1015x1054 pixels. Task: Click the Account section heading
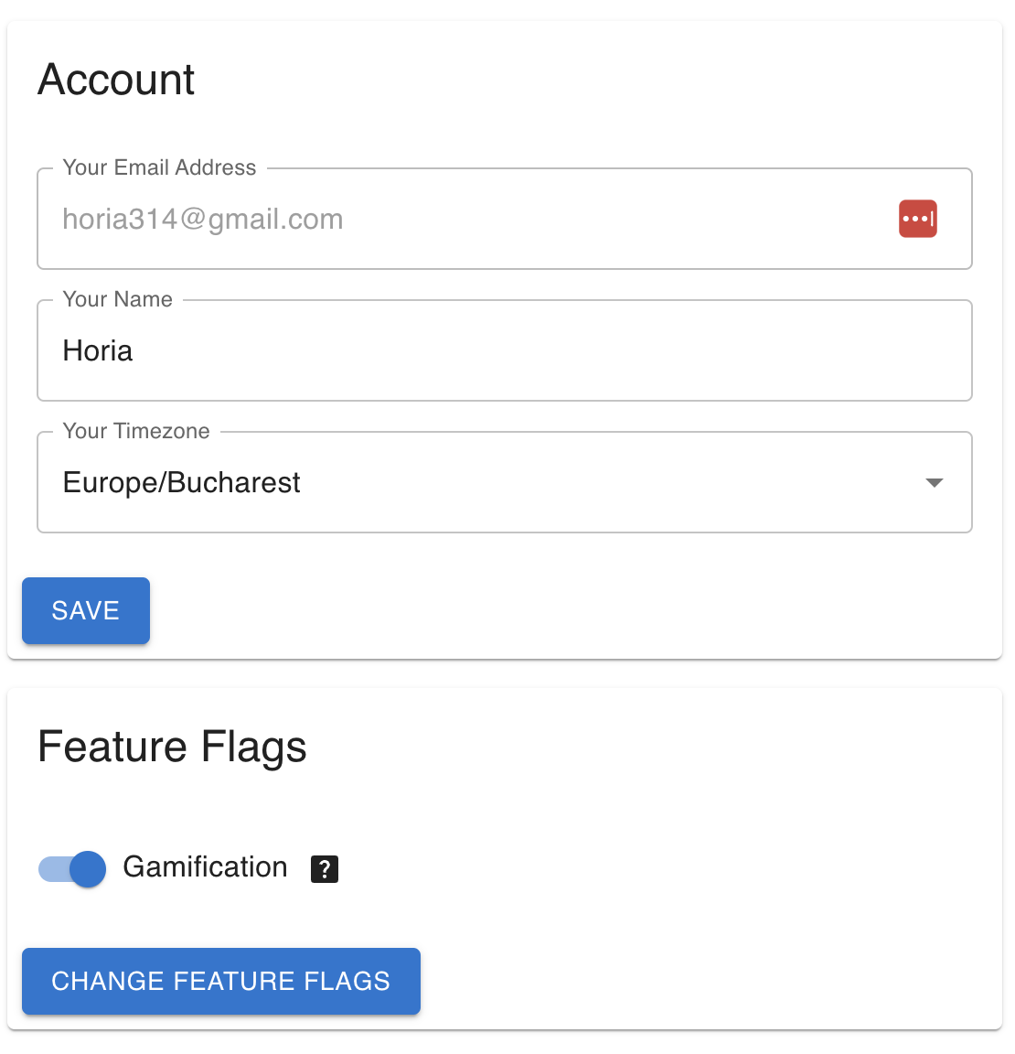(x=115, y=80)
